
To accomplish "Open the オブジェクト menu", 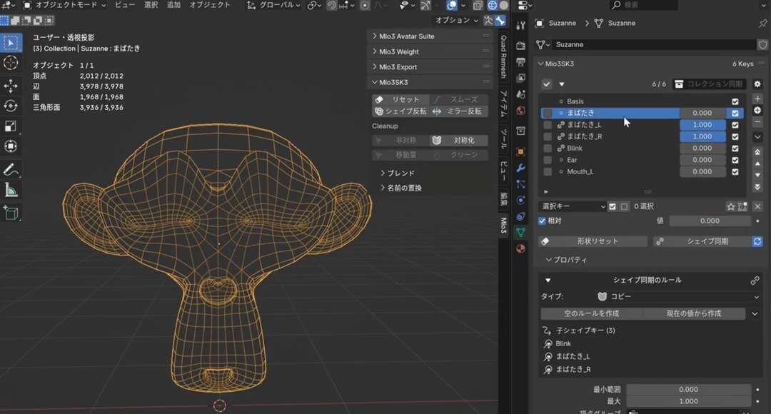I will (x=210, y=5).
